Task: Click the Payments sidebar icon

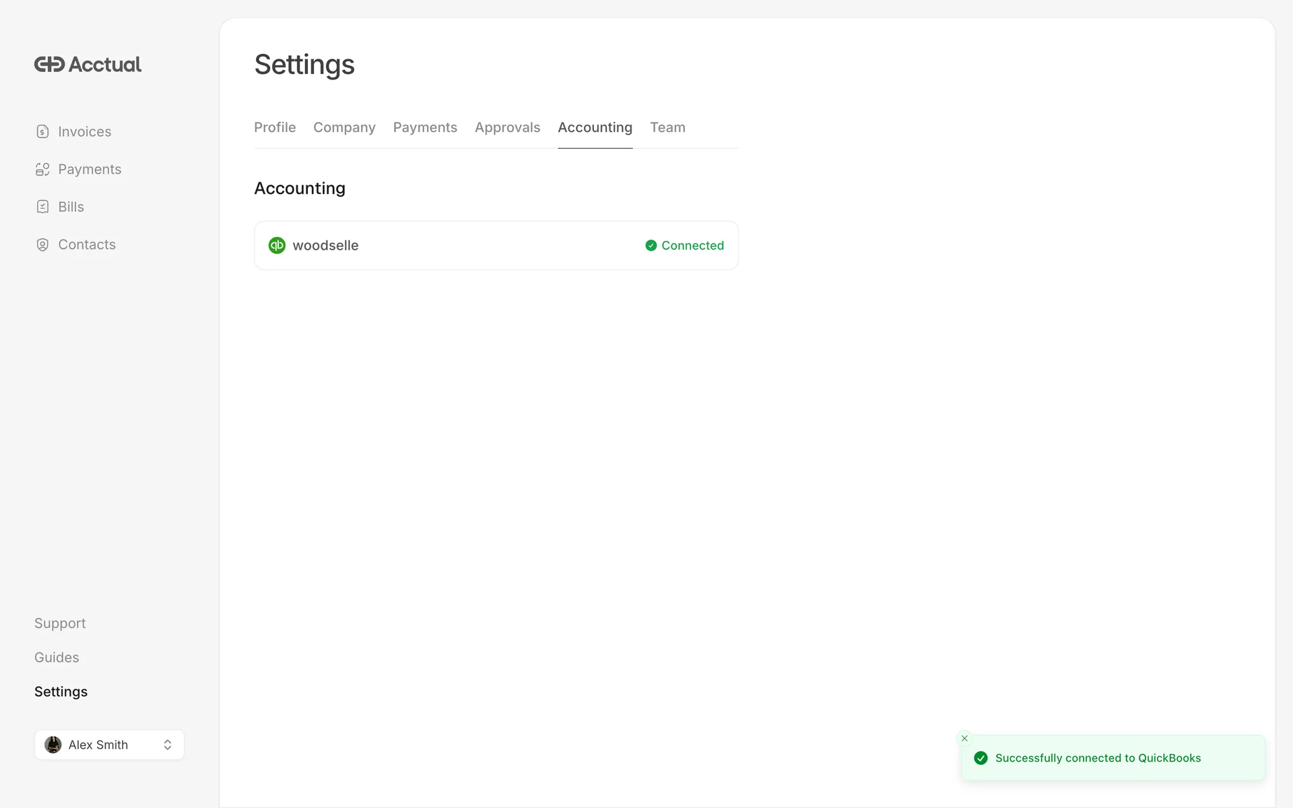Action: click(42, 170)
